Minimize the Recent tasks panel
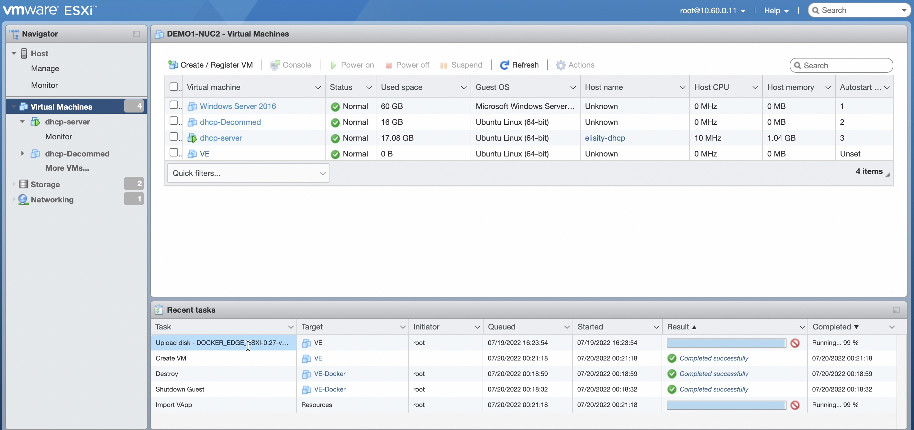The image size is (914, 430). point(896,310)
